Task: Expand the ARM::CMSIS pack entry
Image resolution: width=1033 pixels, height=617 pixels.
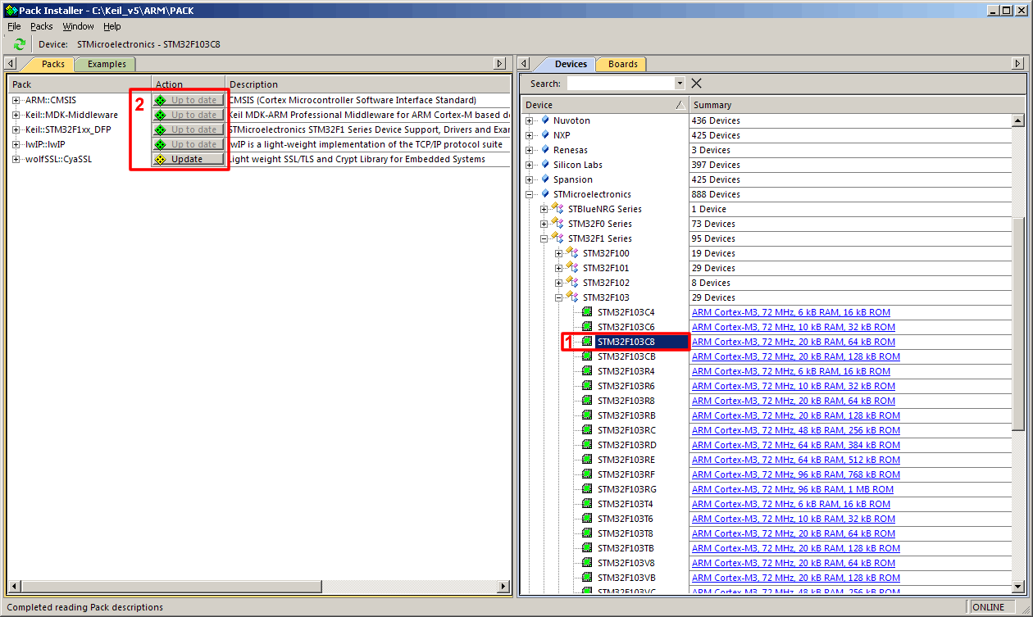Action: tap(16, 100)
